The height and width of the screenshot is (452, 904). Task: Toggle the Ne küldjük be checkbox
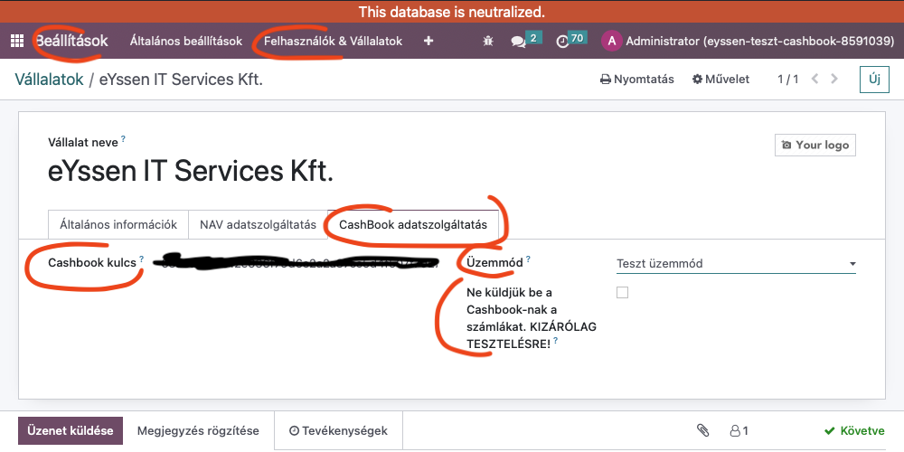(x=622, y=293)
